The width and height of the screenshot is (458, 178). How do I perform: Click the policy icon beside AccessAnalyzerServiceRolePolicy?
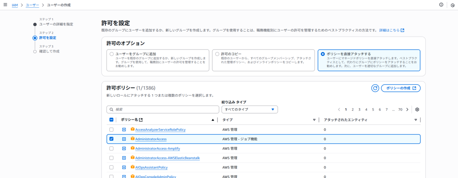tap(133, 129)
